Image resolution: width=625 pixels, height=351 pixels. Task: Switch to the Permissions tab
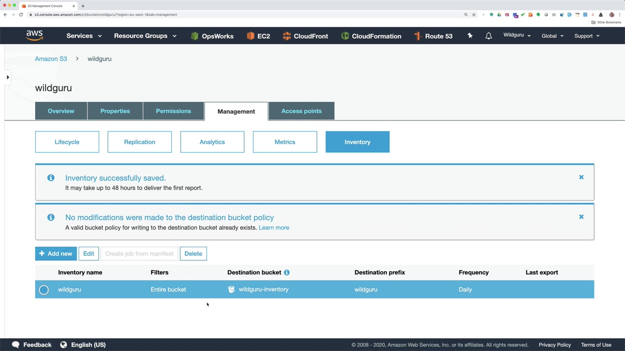click(x=173, y=111)
